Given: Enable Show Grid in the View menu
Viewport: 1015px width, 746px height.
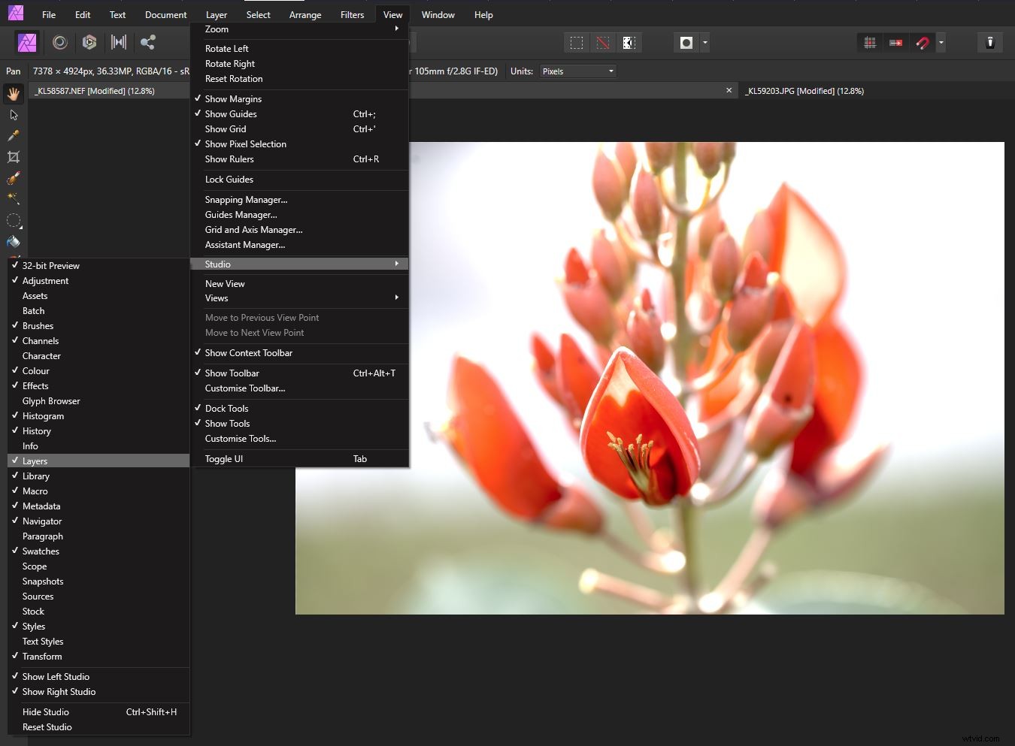Looking at the screenshot, I should (225, 128).
